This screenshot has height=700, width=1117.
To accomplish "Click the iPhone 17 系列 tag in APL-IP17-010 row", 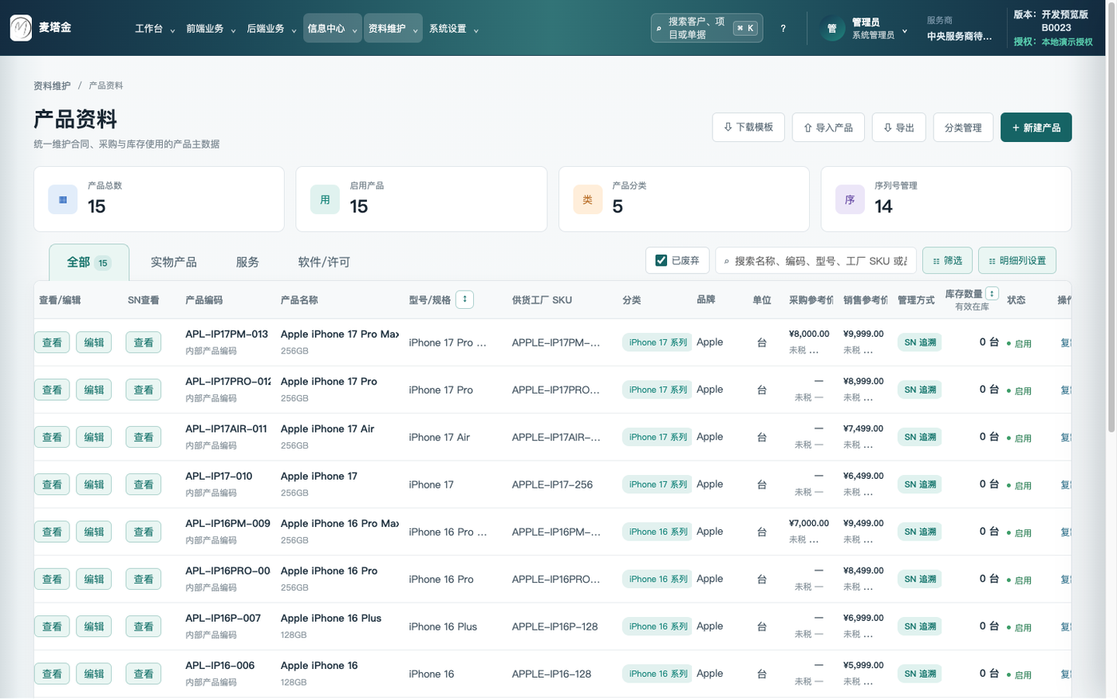I will (657, 484).
